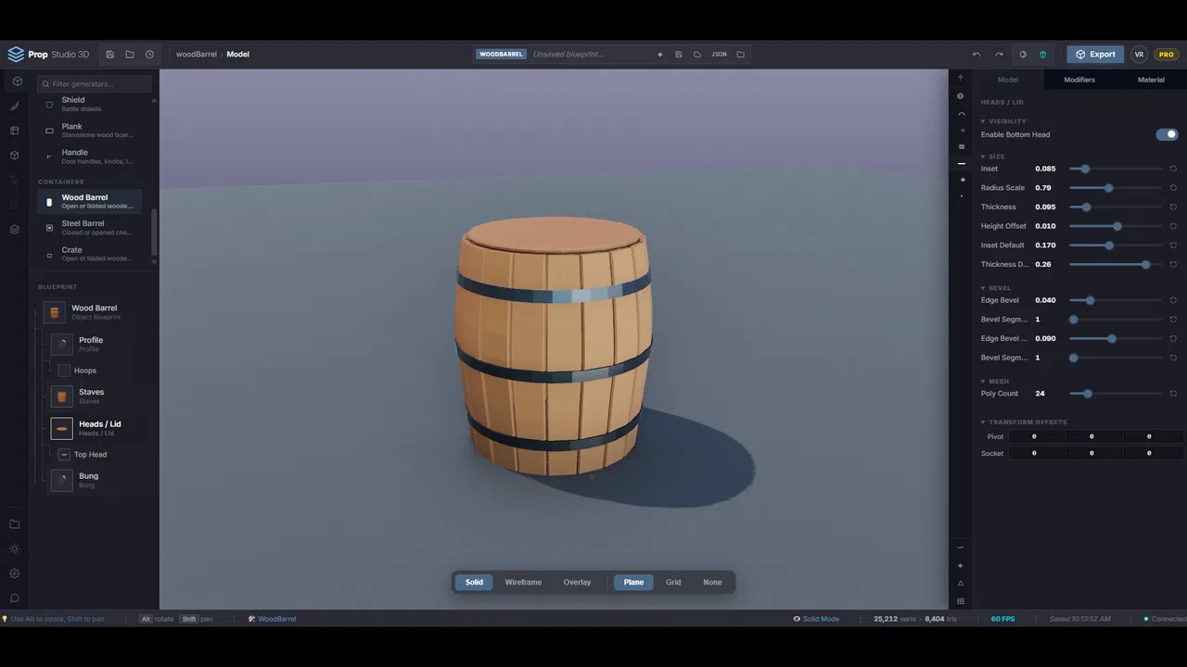This screenshot has height=667, width=1187.
Task: Click the Filter generators search field
Action: tap(95, 83)
